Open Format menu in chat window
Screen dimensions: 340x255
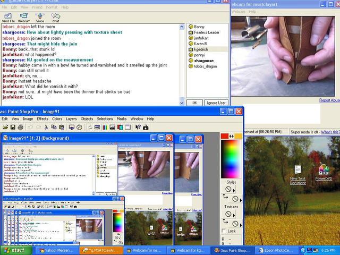(x=52, y=7)
